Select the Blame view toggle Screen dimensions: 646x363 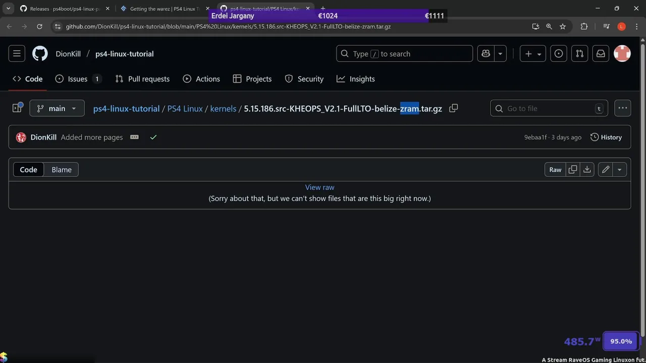(x=62, y=169)
